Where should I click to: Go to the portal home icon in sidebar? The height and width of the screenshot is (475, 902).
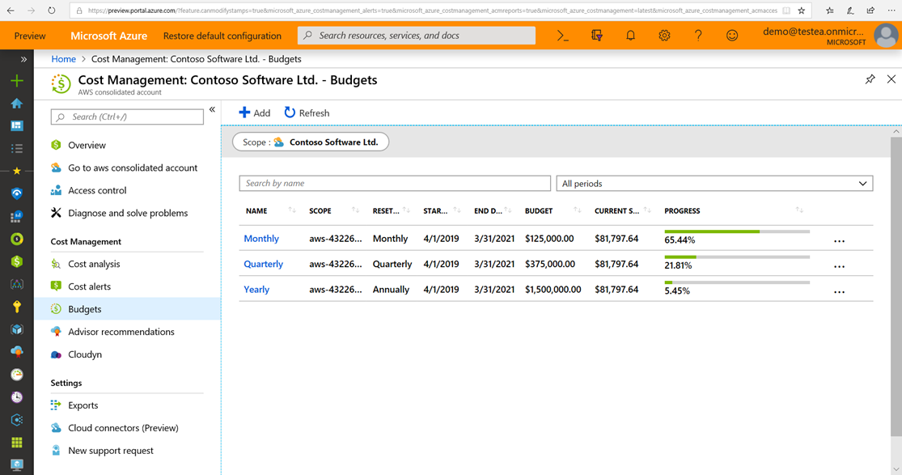[x=17, y=103]
